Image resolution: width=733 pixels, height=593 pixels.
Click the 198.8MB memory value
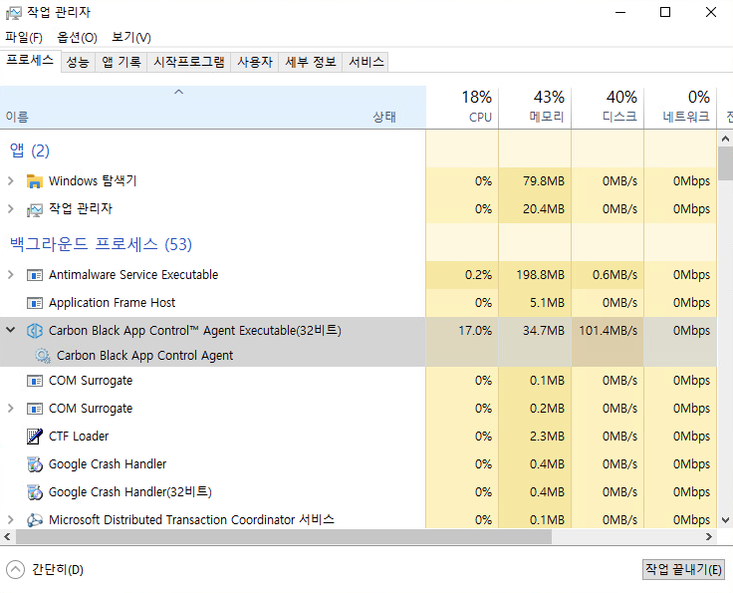540,275
